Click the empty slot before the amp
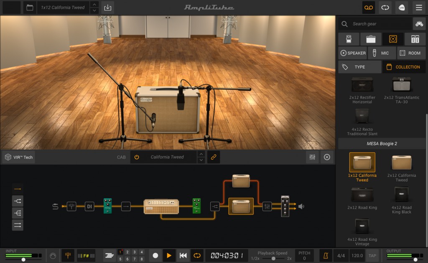Image resolution: width=428 pixels, height=263 pixels. tap(126, 206)
